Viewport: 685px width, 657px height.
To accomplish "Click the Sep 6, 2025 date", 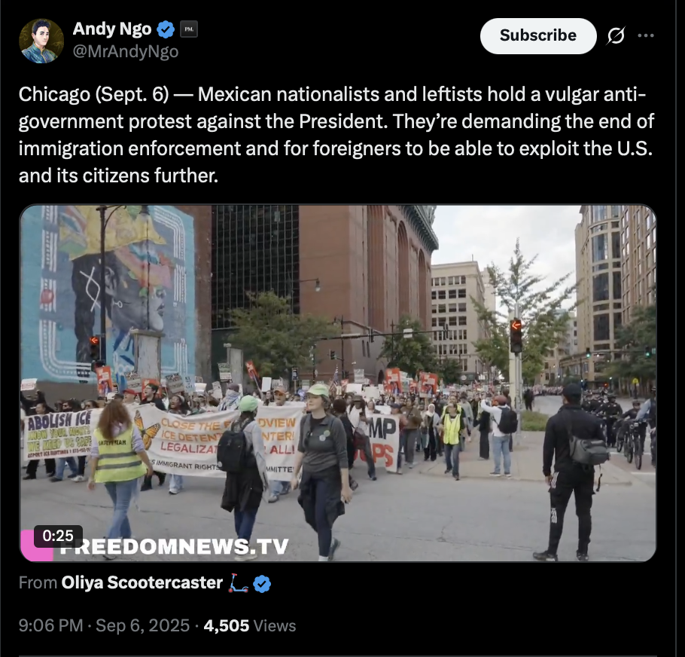I will click(x=143, y=625).
